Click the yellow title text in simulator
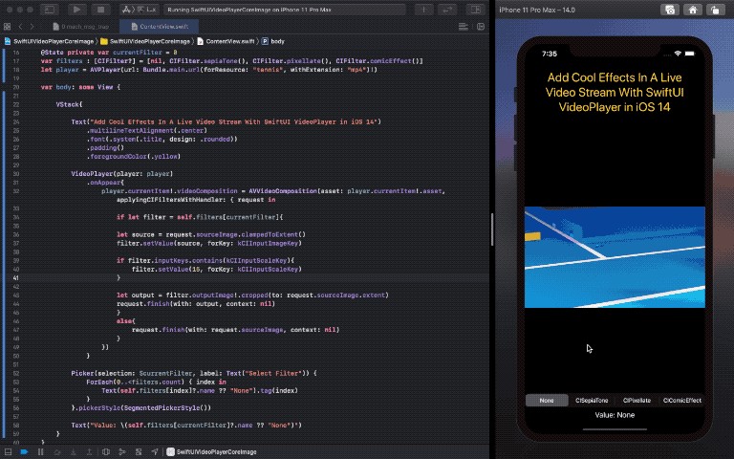This screenshot has height=459, width=734. (x=615, y=92)
